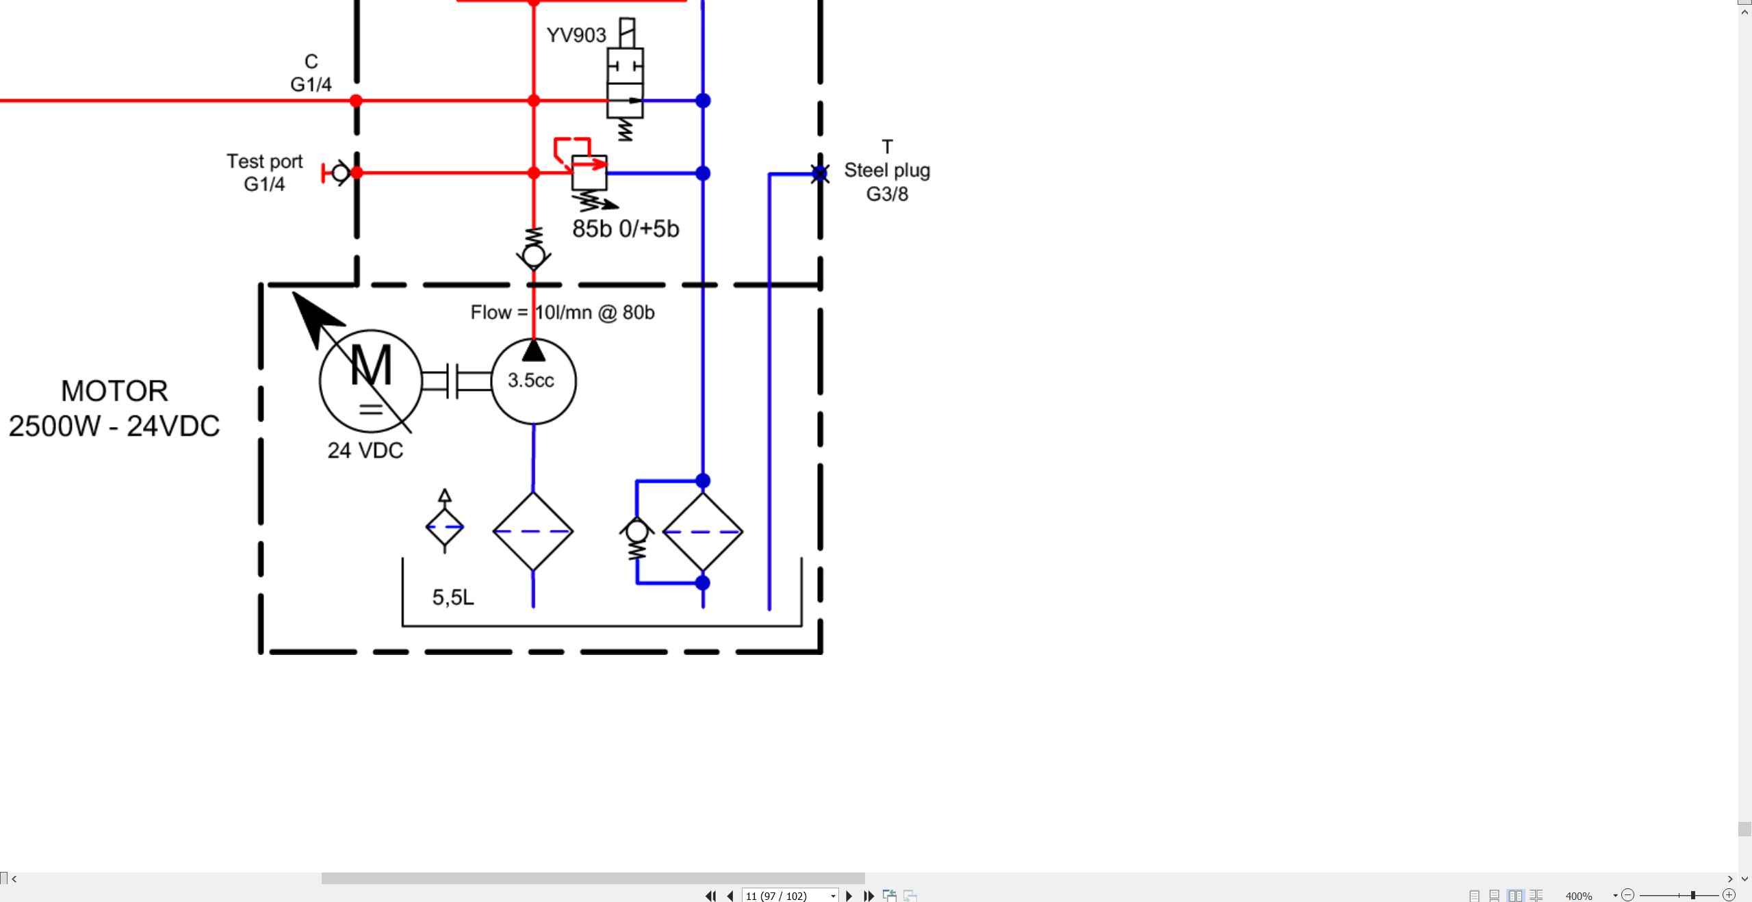Zoom in with the plus button

1729,895
